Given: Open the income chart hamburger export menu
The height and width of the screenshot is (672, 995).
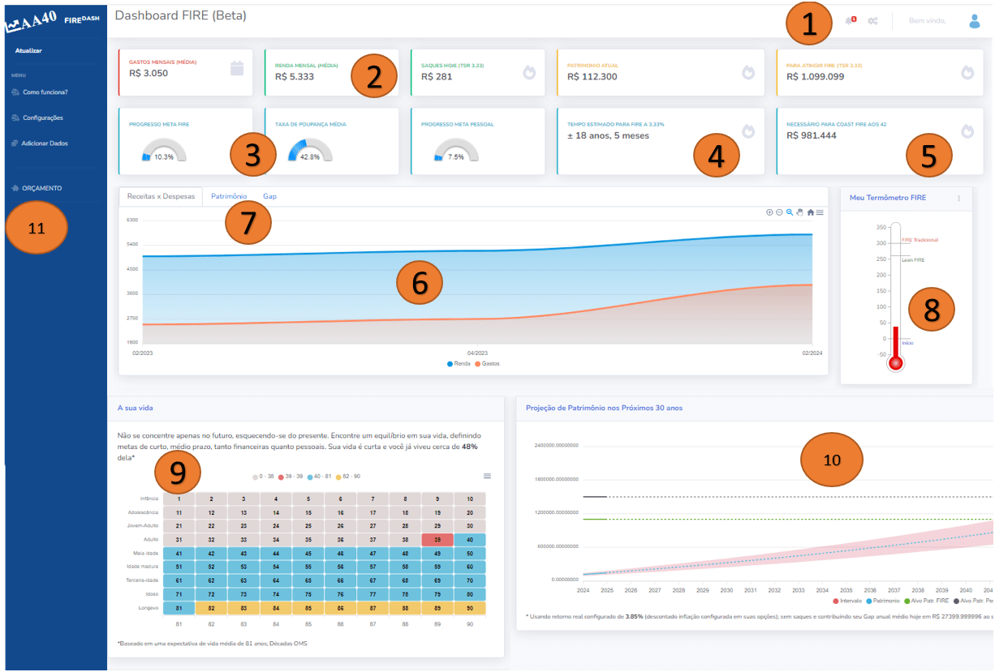Looking at the screenshot, I should click(820, 212).
